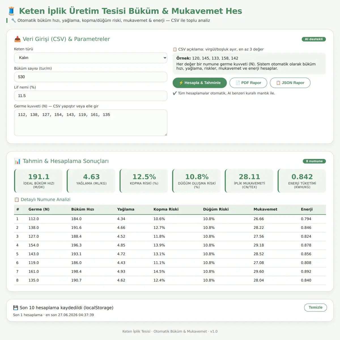Click the Enerji column header

click(x=307, y=209)
